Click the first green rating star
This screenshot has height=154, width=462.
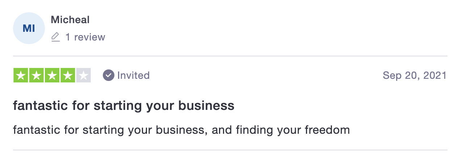[x=21, y=75]
